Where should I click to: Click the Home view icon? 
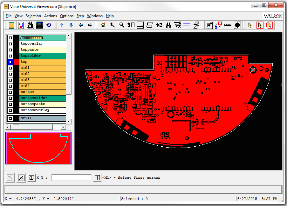(x=103, y=25)
